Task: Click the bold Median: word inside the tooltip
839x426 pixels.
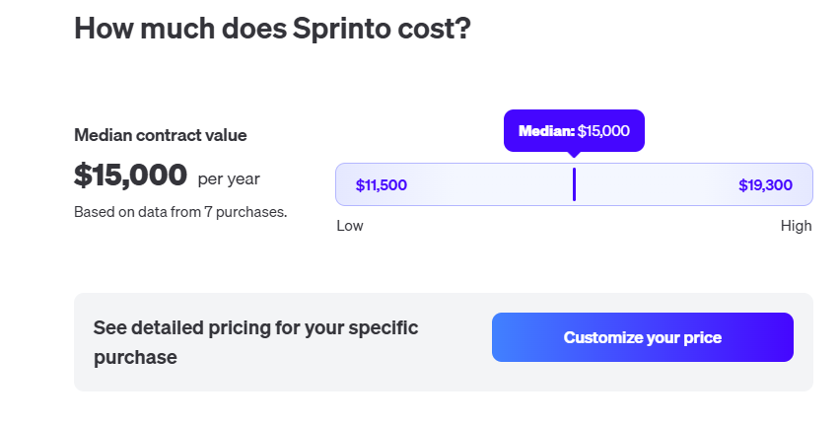Action: pyautogui.click(x=546, y=130)
